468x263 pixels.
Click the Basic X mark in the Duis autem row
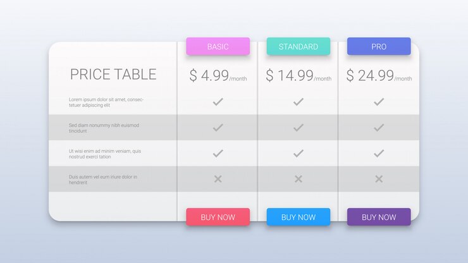(218, 179)
